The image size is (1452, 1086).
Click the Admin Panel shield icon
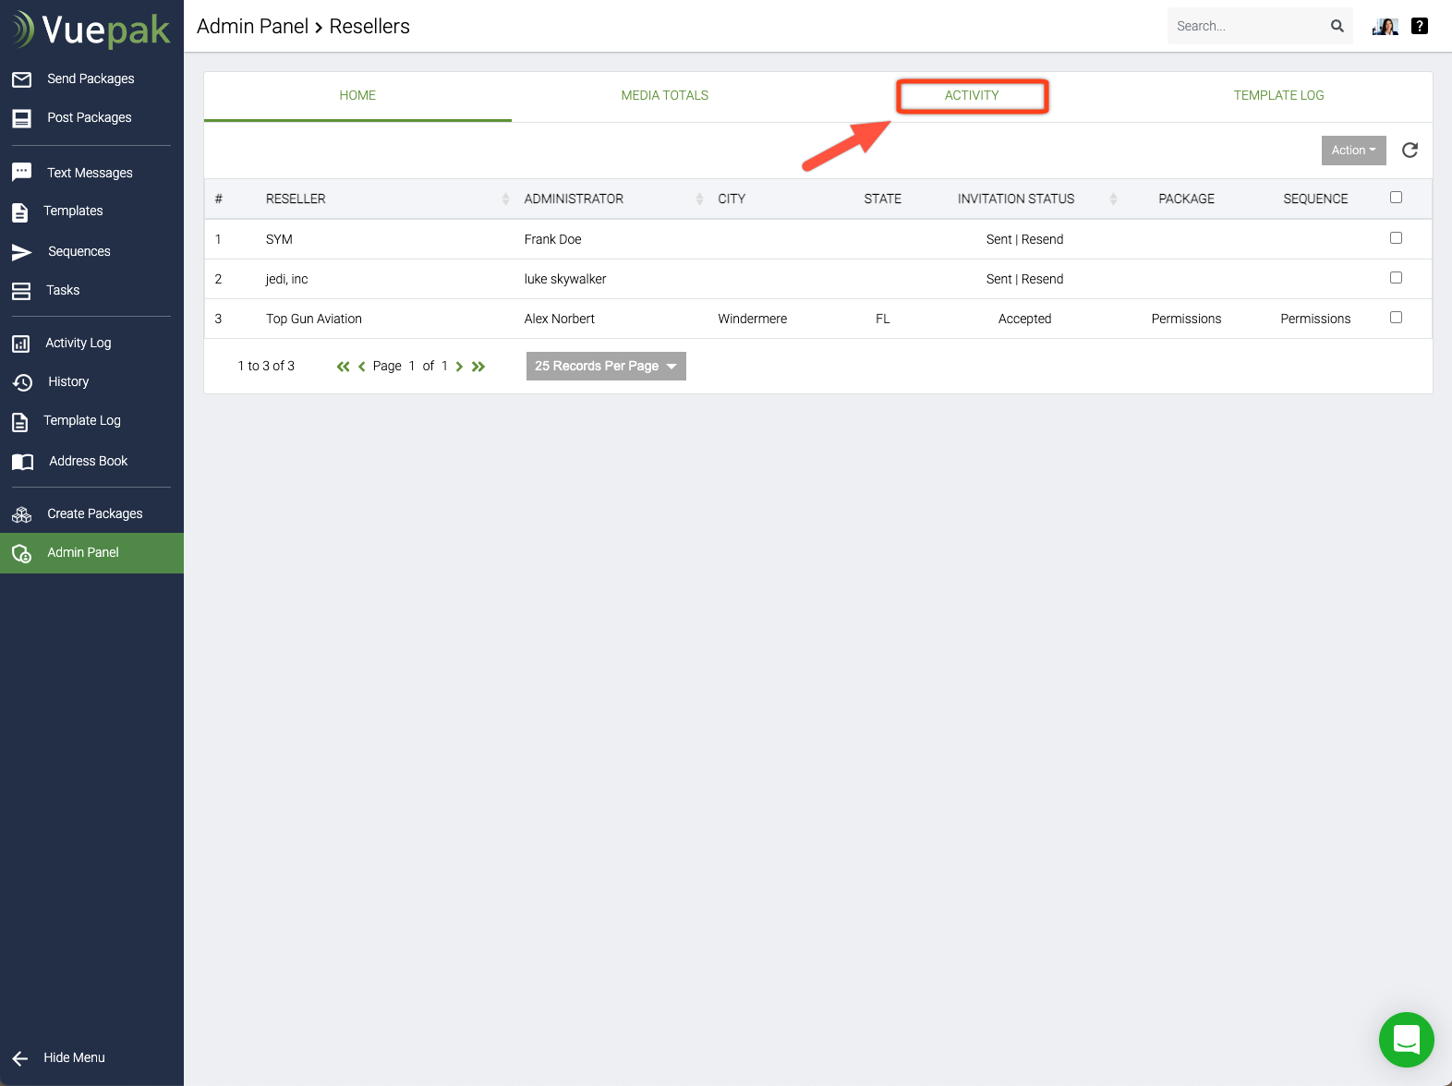(21, 553)
